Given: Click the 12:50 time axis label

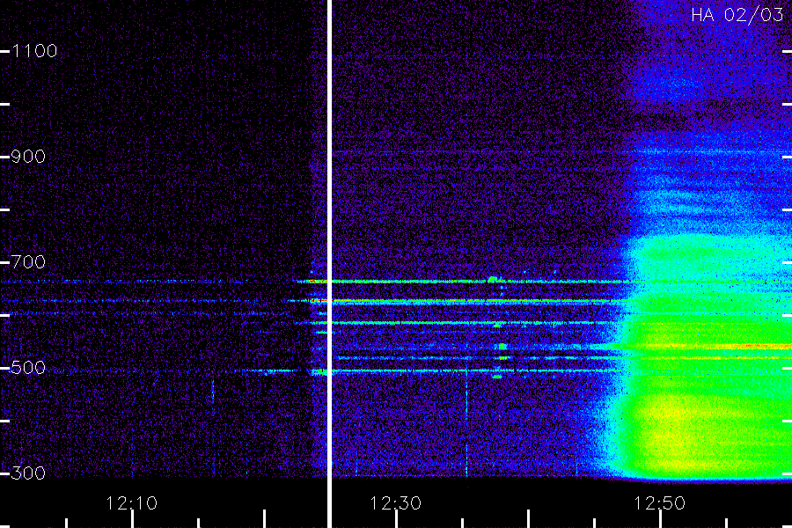Looking at the screenshot, I should (660, 503).
